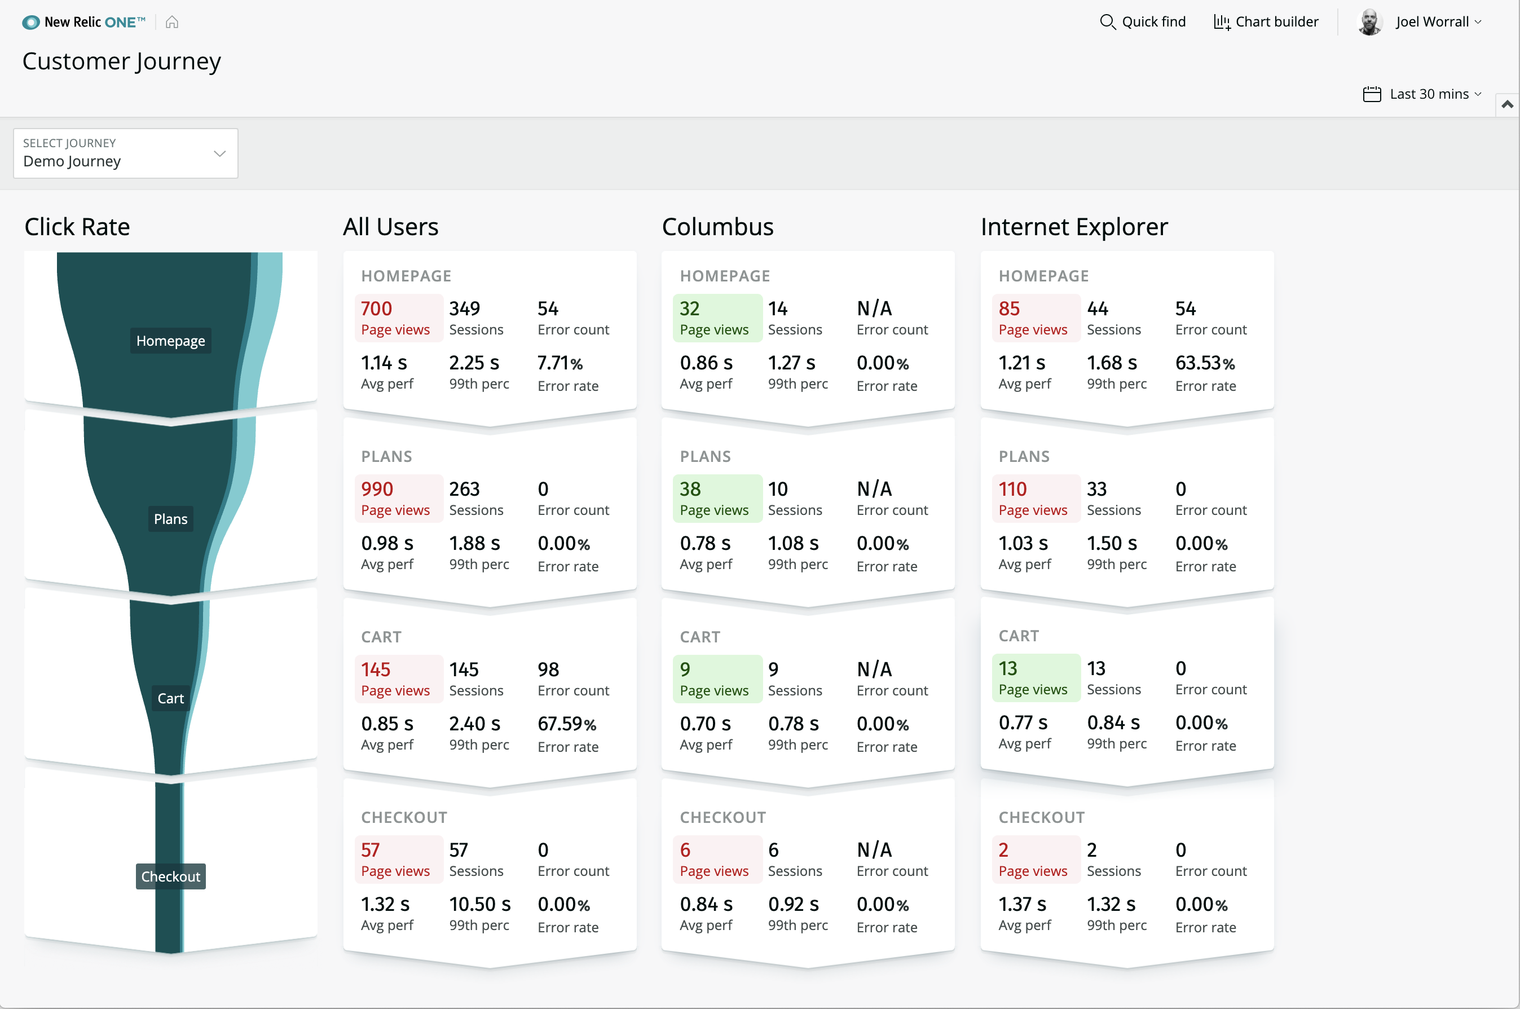Viewport: 1520px width, 1009px height.
Task: Click the Columbus Homepage 32 Page views tile
Action: point(717,318)
